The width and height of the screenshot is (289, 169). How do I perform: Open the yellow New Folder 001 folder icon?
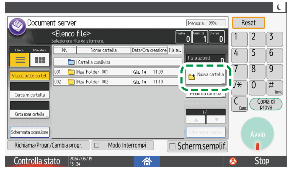[71, 72]
